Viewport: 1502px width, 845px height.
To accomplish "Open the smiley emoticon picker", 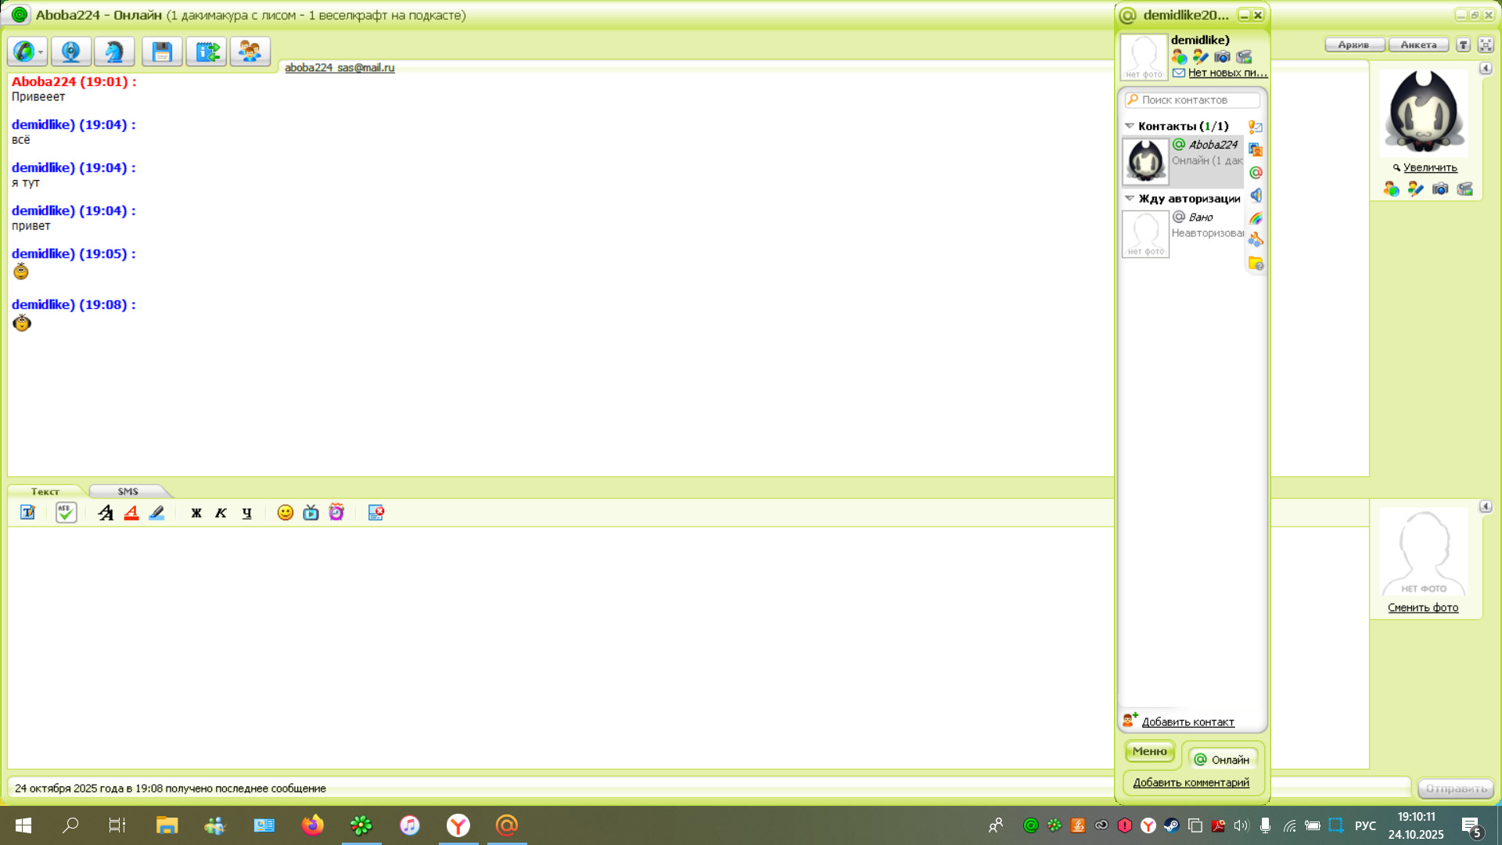I will 286,512.
